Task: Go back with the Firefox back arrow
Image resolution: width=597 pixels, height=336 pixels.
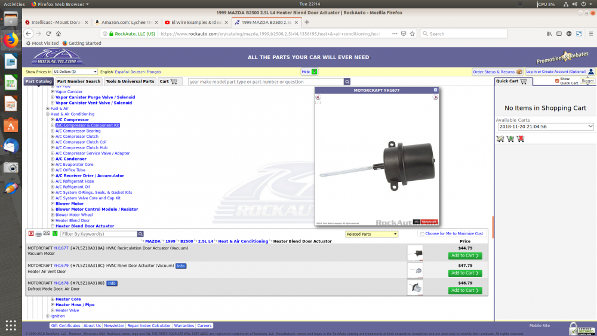Action: tap(28, 33)
